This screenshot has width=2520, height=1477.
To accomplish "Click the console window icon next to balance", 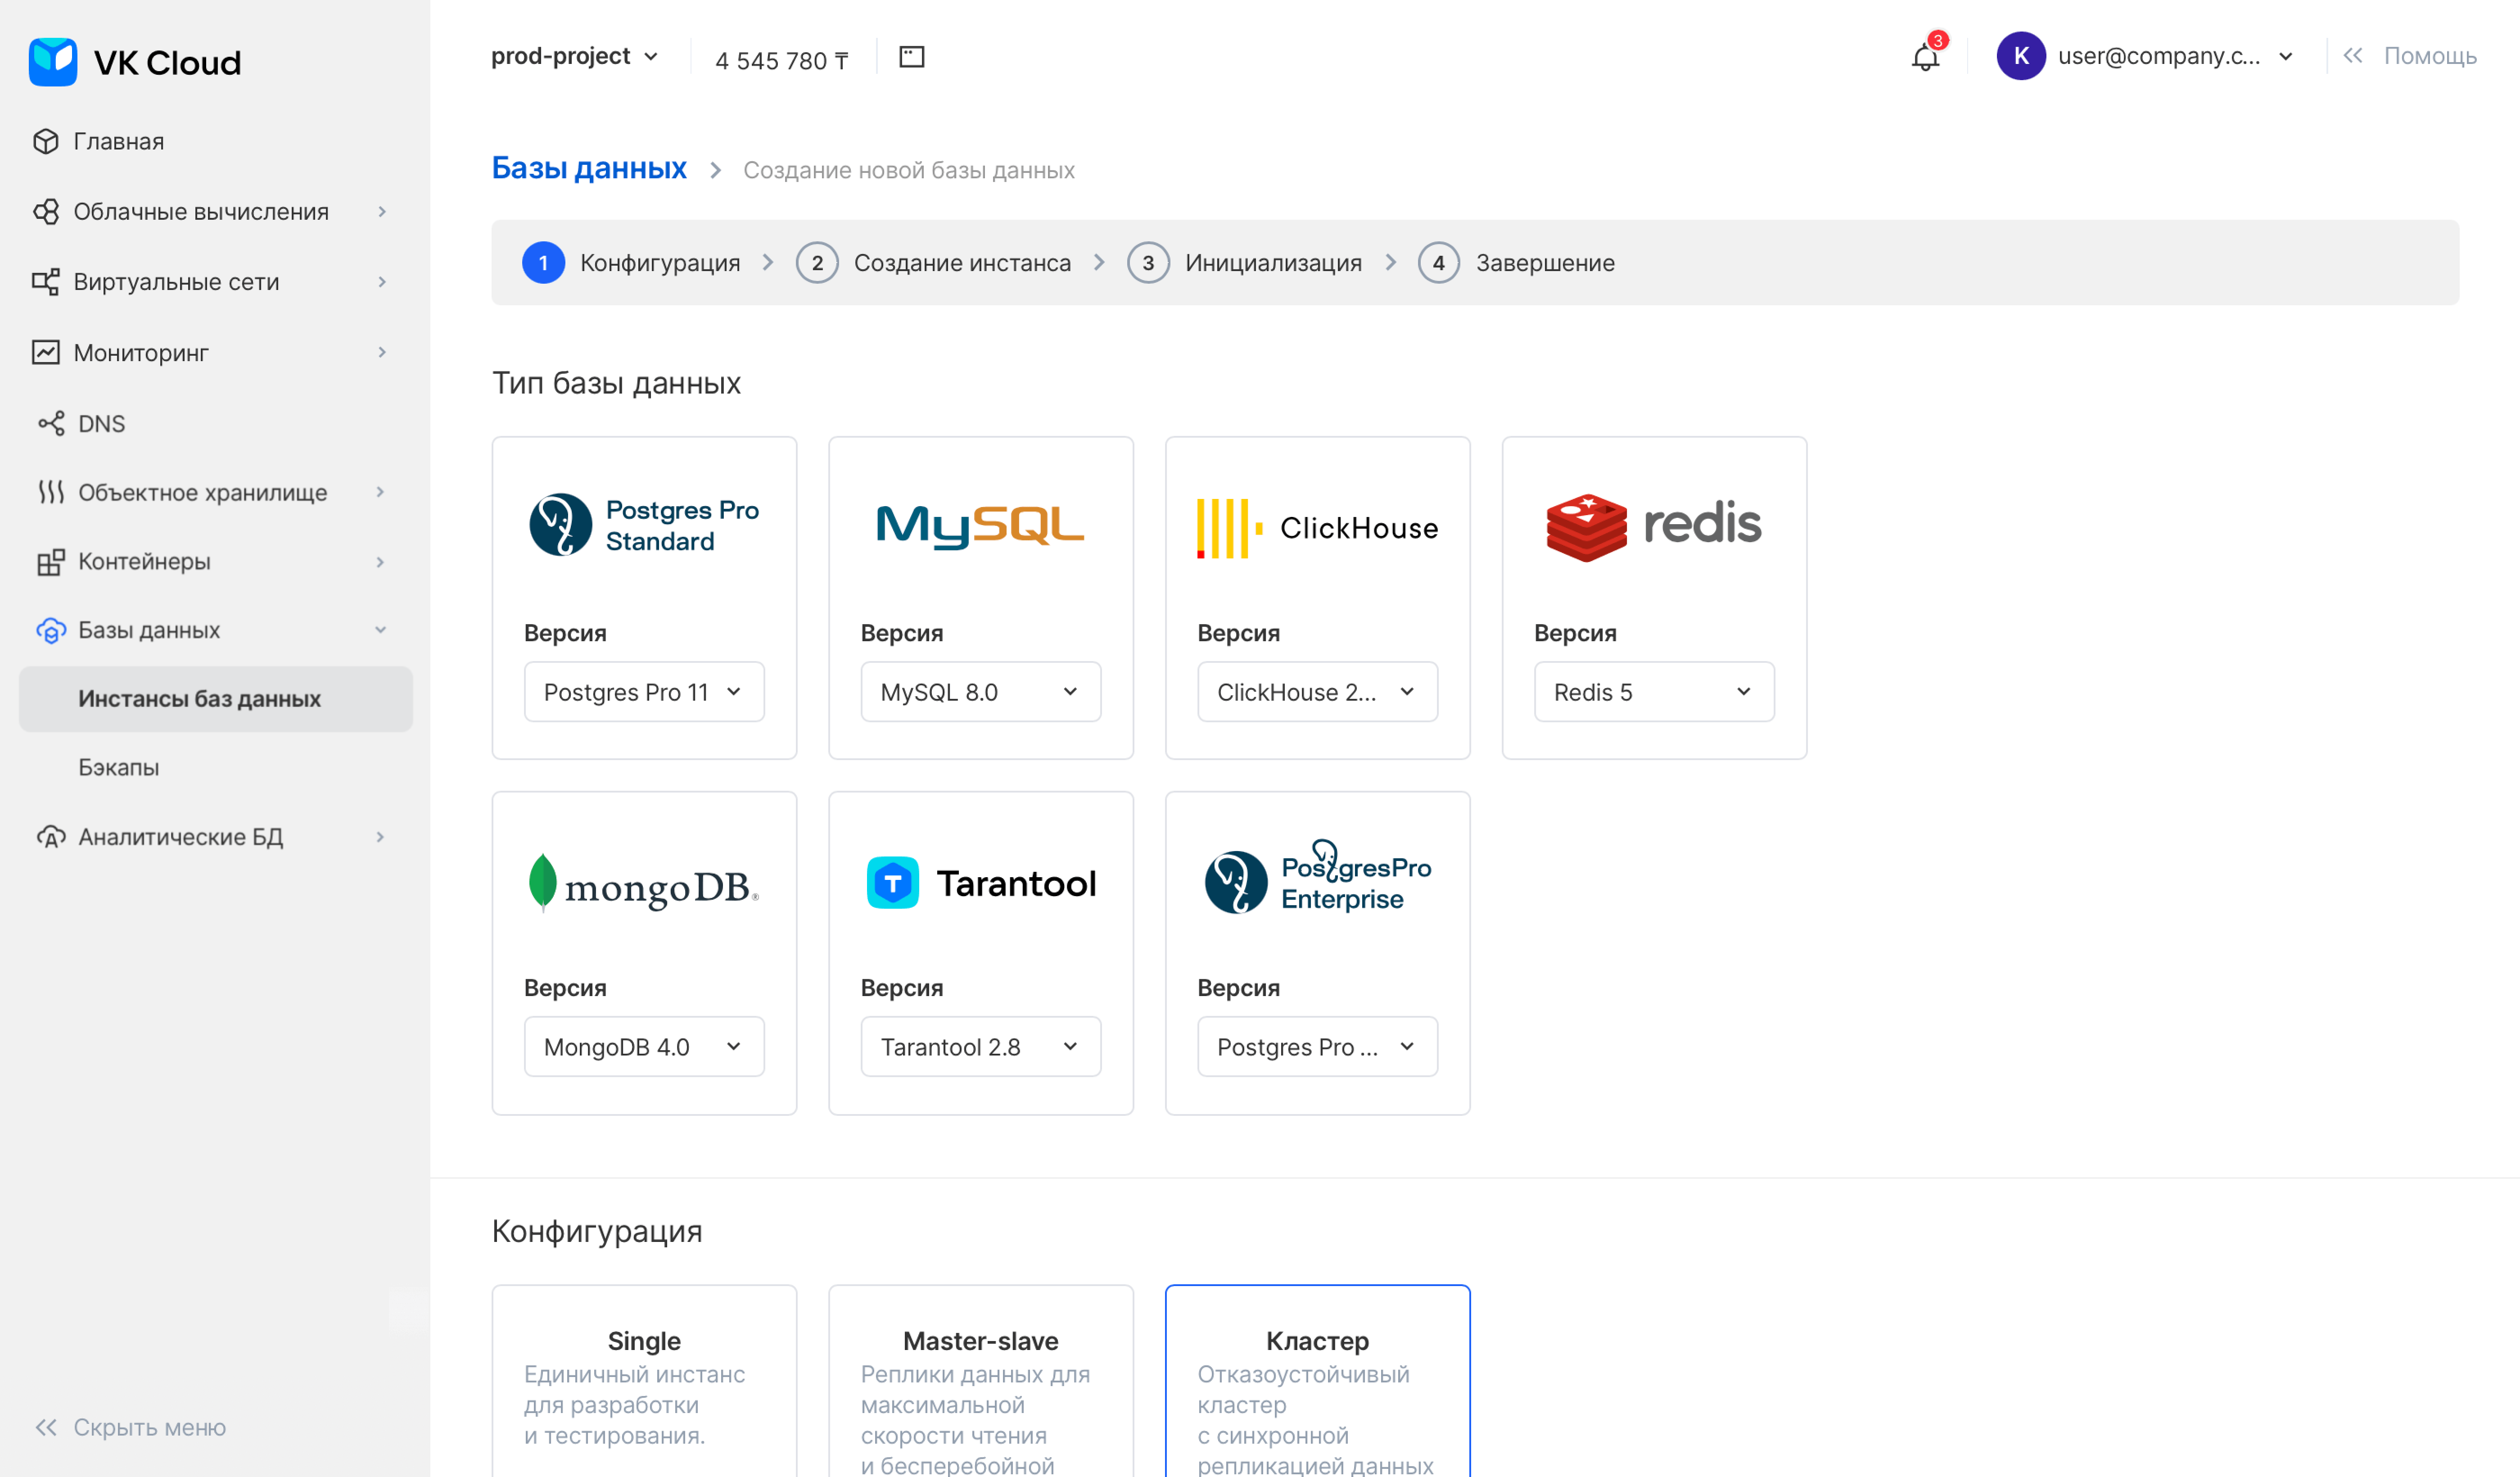I will (x=911, y=57).
